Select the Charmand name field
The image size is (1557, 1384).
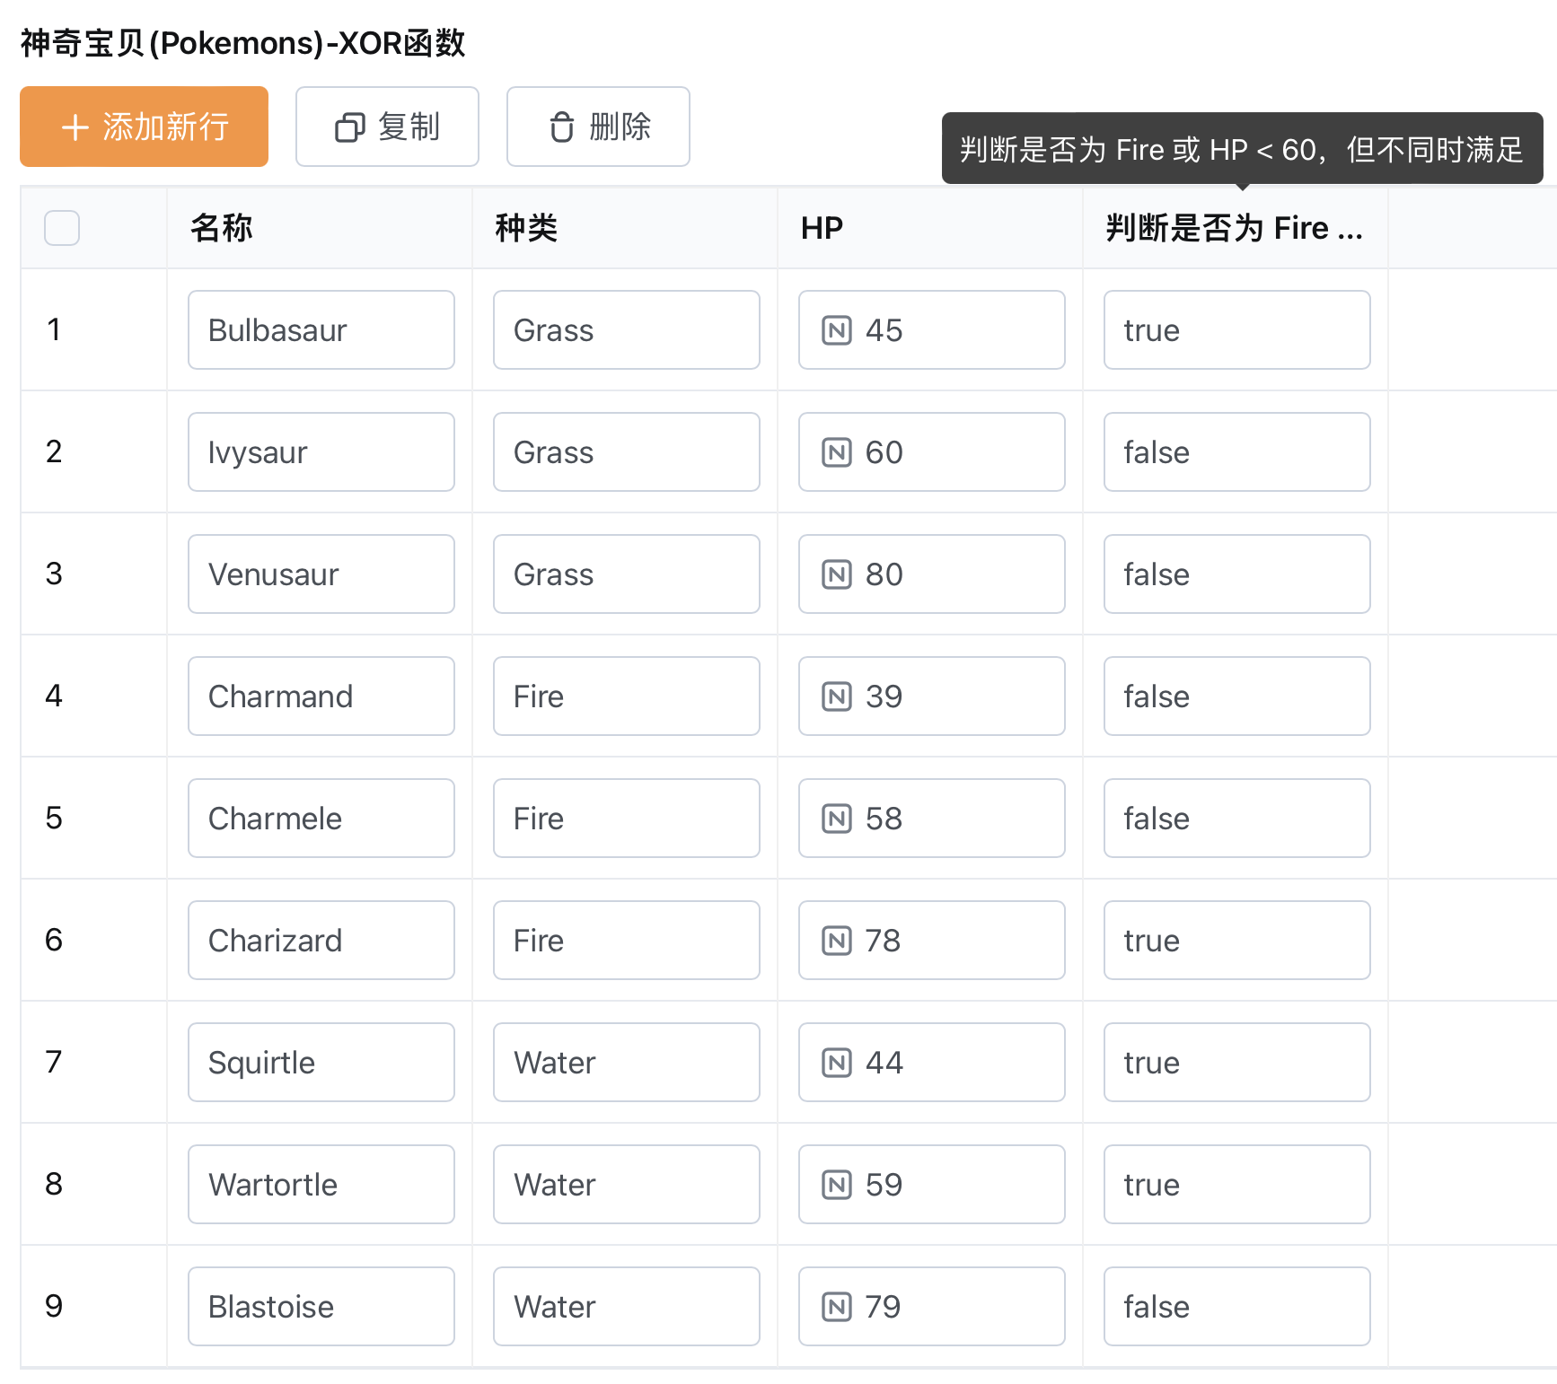point(321,696)
